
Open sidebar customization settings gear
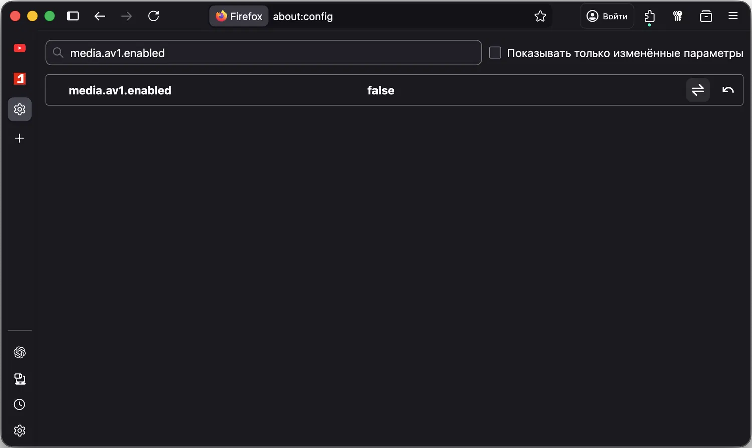click(x=20, y=430)
